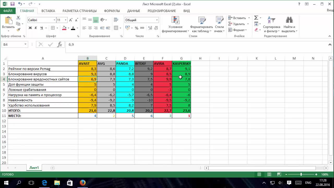Open the ФАЙЛ tab
This screenshot has width=334, height=188.
point(8,11)
